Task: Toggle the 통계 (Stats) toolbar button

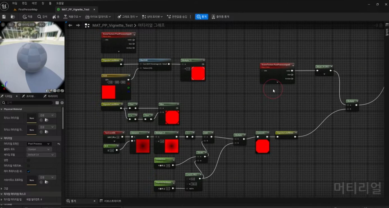Action: (202, 17)
